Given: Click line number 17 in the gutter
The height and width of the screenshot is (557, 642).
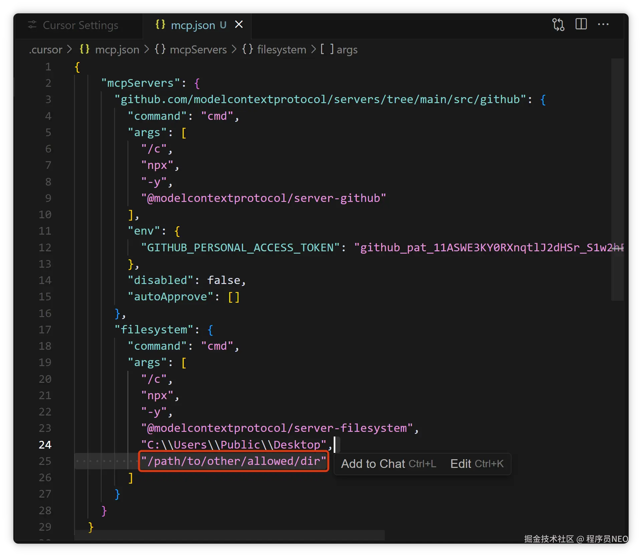Looking at the screenshot, I should 45,330.
